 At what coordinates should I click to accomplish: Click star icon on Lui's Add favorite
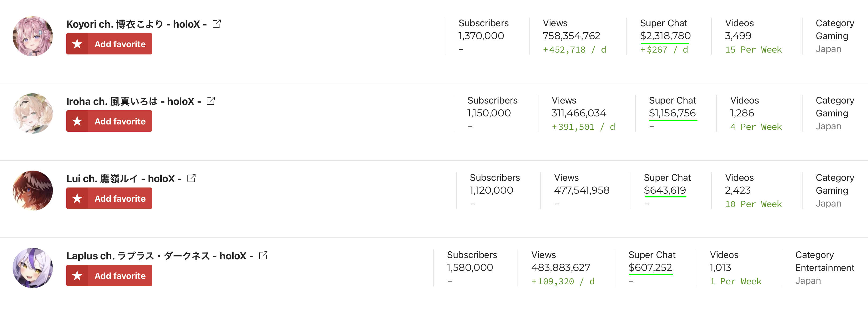click(77, 198)
